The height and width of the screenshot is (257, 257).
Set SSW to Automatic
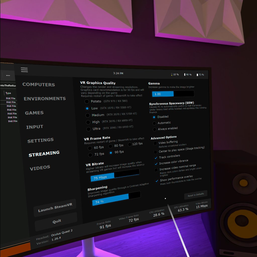tap(154, 123)
